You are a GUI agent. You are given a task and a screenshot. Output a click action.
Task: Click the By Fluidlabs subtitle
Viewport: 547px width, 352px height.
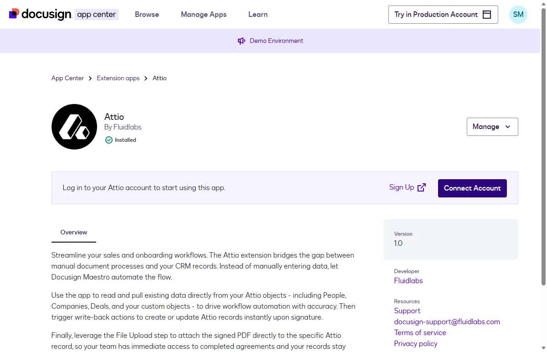[123, 127]
